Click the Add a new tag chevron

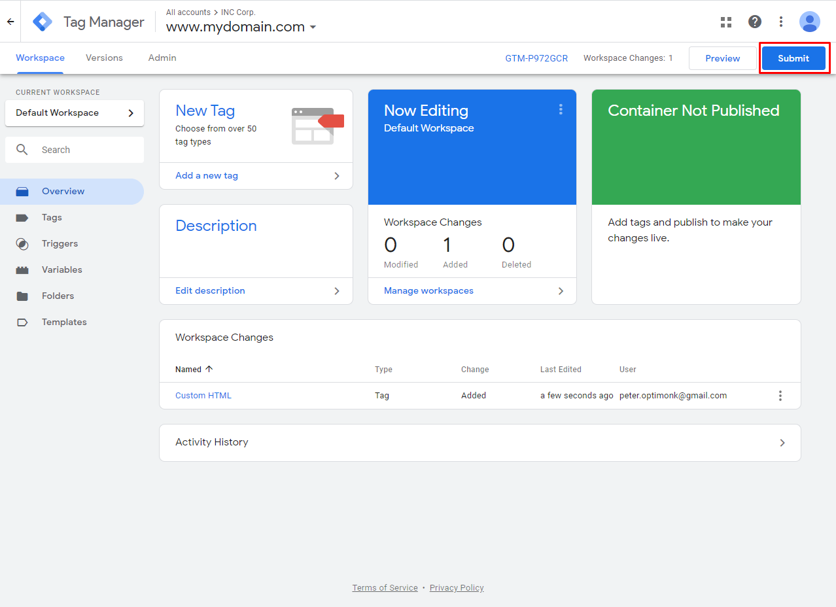tap(337, 176)
